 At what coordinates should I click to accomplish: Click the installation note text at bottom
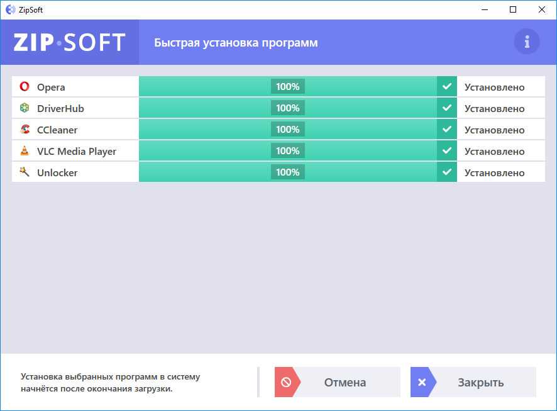pyautogui.click(x=111, y=383)
